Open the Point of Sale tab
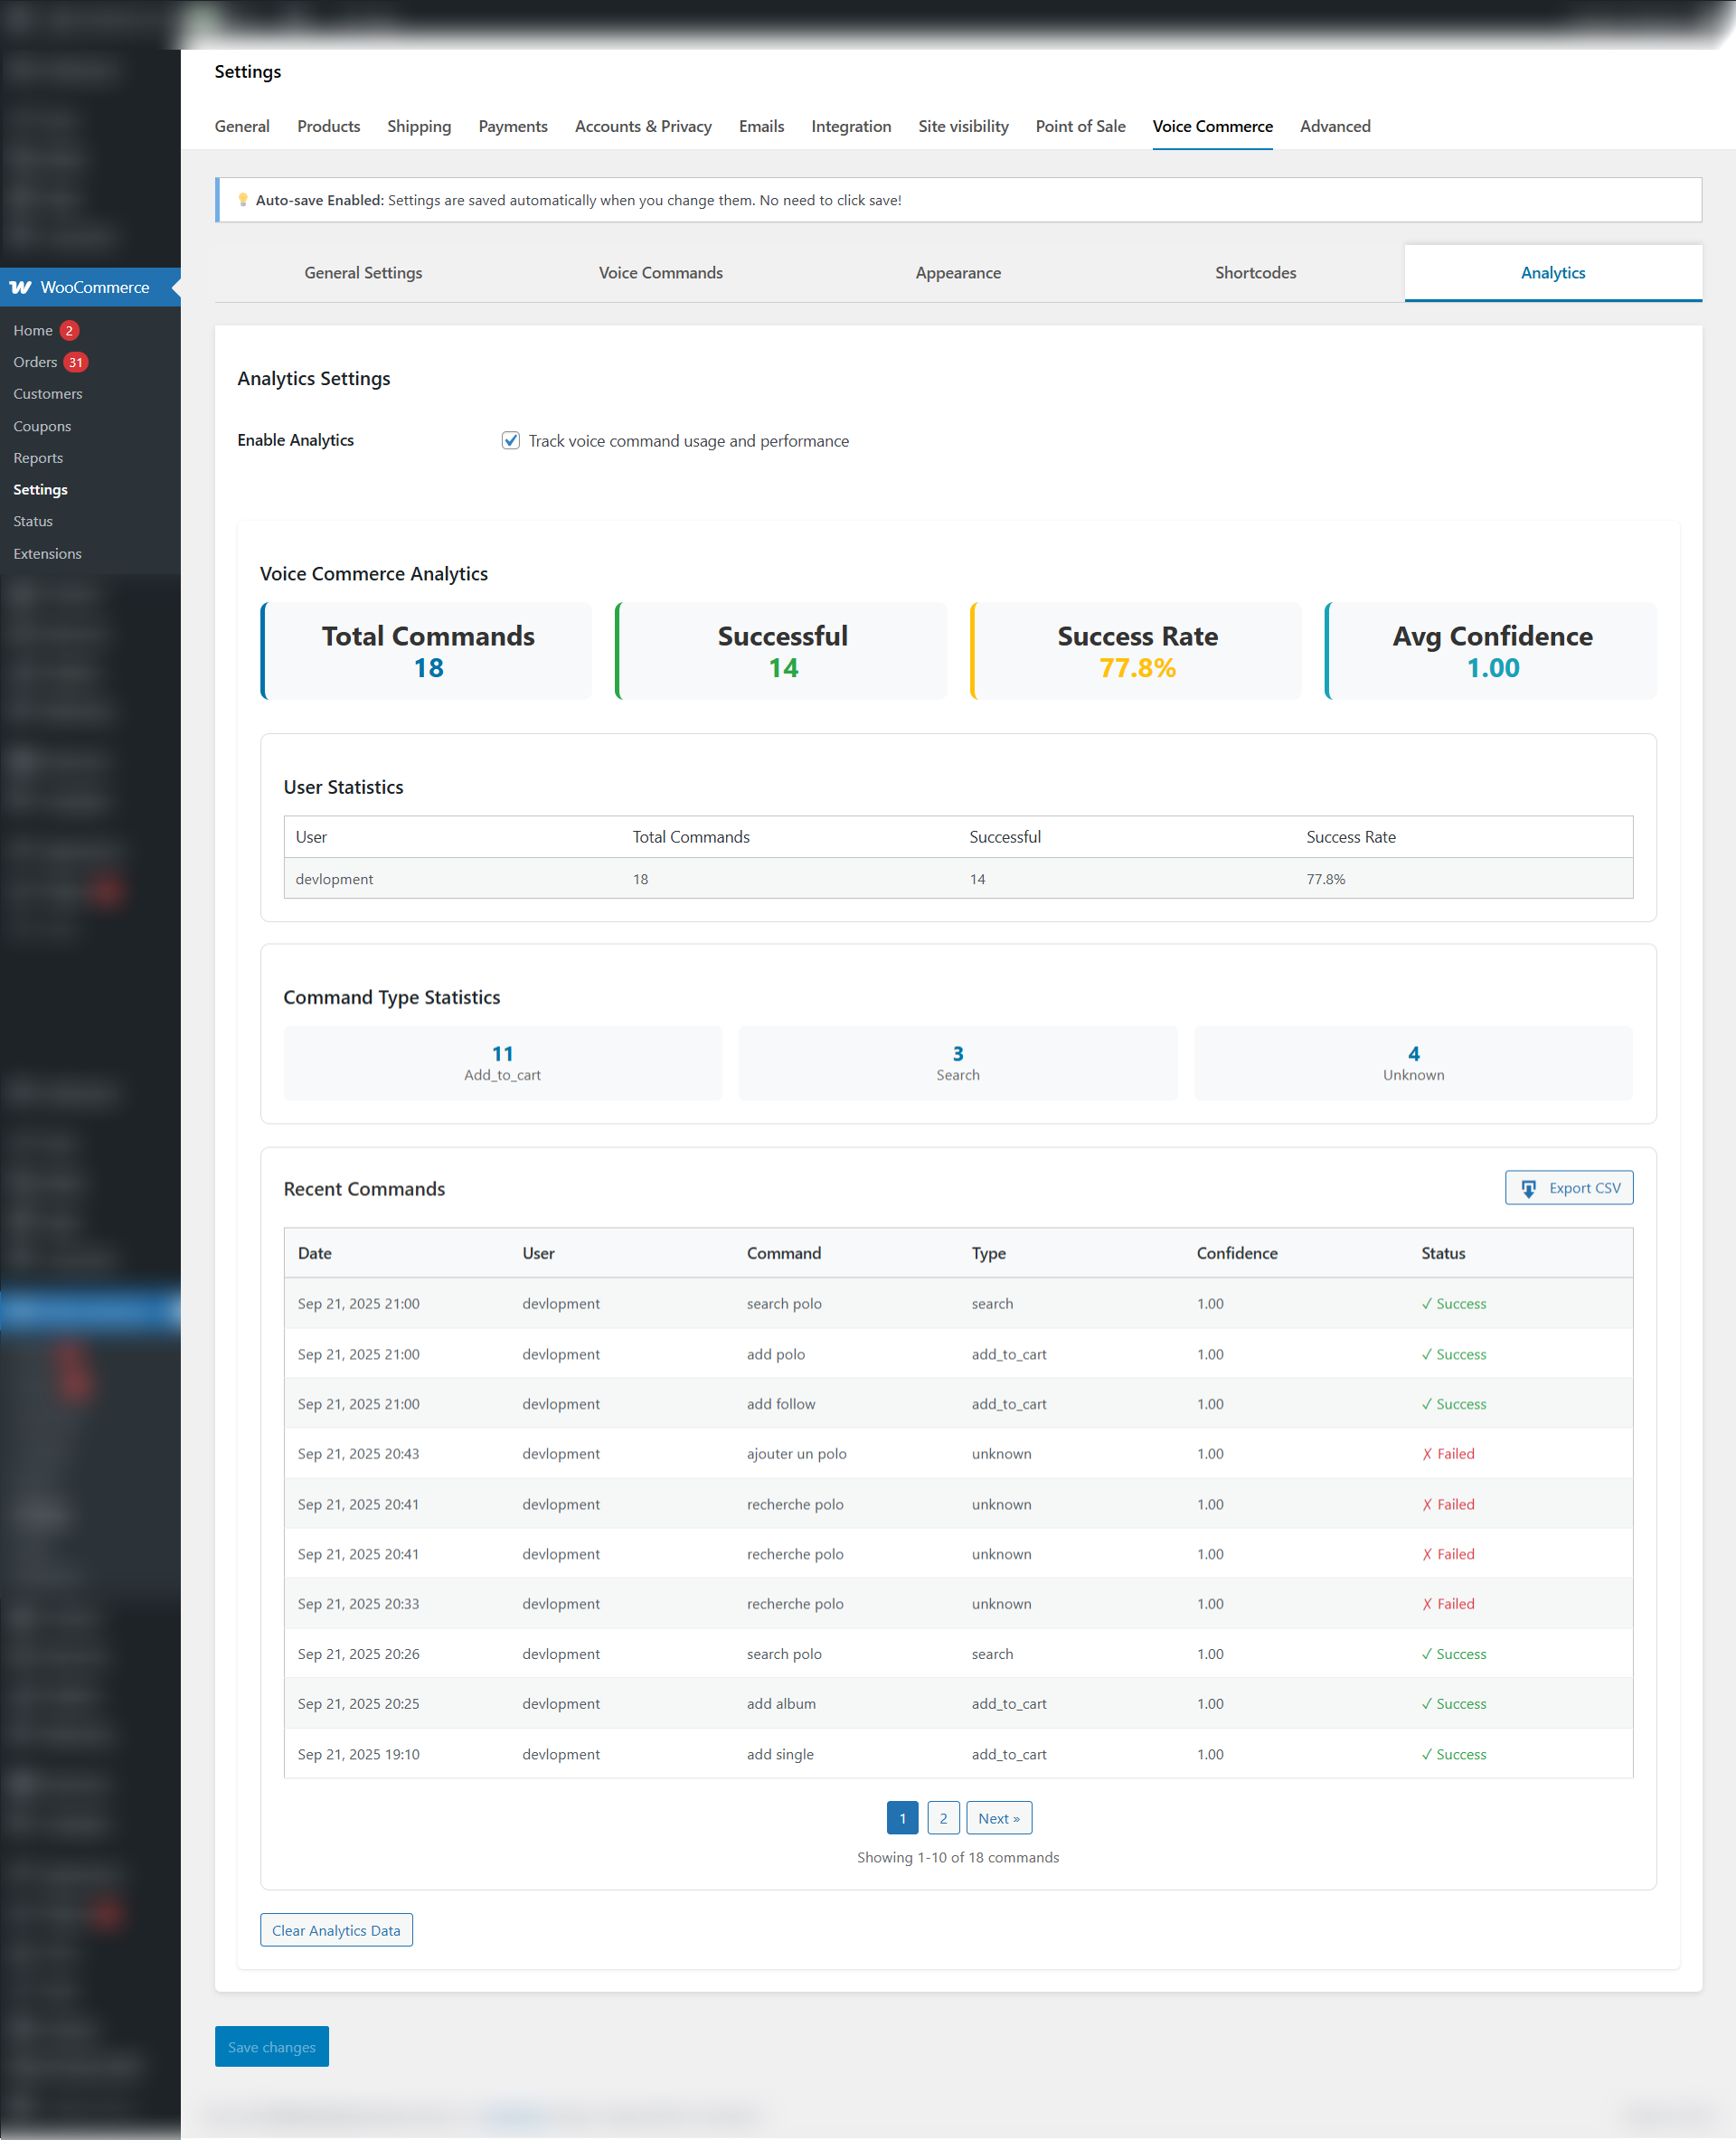Image resolution: width=1736 pixels, height=2140 pixels. coord(1080,126)
